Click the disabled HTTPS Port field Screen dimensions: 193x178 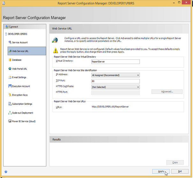click(115, 93)
